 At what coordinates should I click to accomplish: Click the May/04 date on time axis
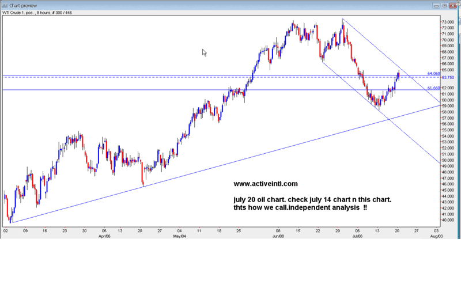(179, 236)
